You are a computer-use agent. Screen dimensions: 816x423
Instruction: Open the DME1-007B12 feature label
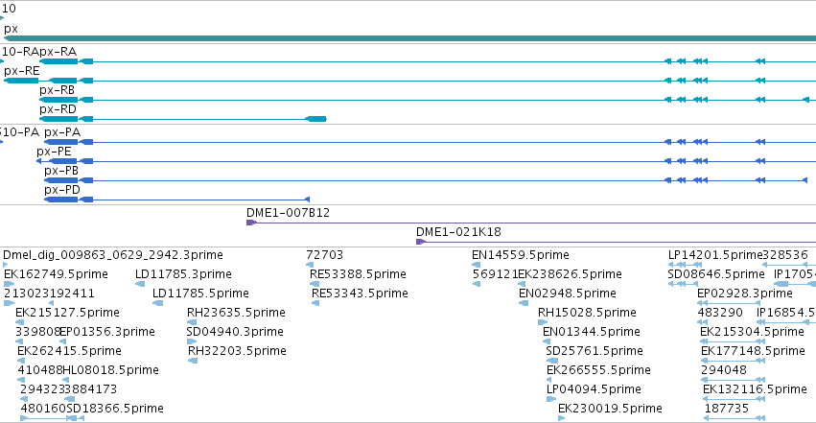(288, 213)
